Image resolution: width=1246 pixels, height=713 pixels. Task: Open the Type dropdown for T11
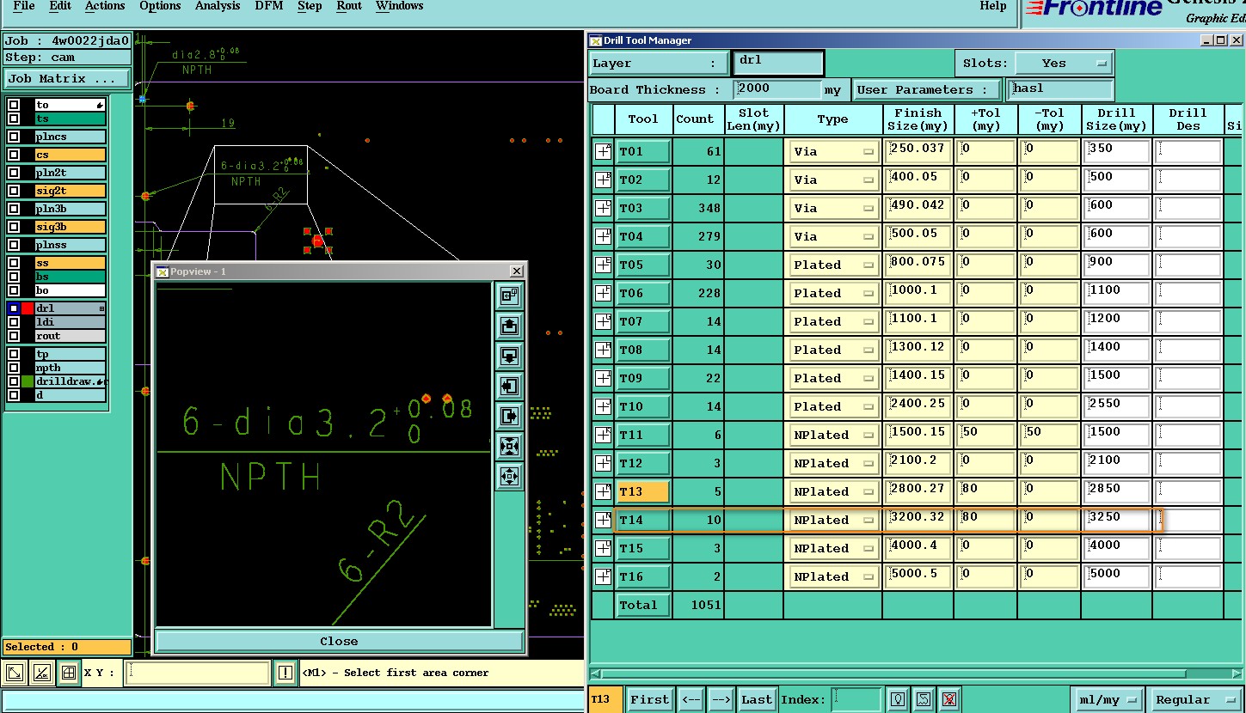pyautogui.click(x=832, y=436)
